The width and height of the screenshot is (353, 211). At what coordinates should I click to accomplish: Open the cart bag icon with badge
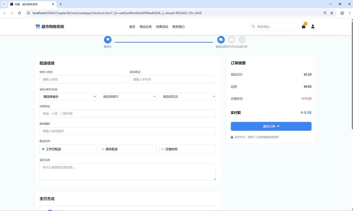click(303, 27)
